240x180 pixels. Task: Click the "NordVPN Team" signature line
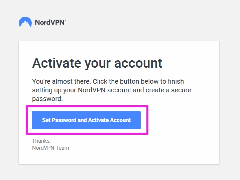coord(50,148)
